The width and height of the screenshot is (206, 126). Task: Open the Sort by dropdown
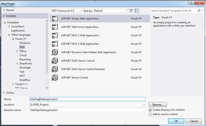click(x=110, y=11)
